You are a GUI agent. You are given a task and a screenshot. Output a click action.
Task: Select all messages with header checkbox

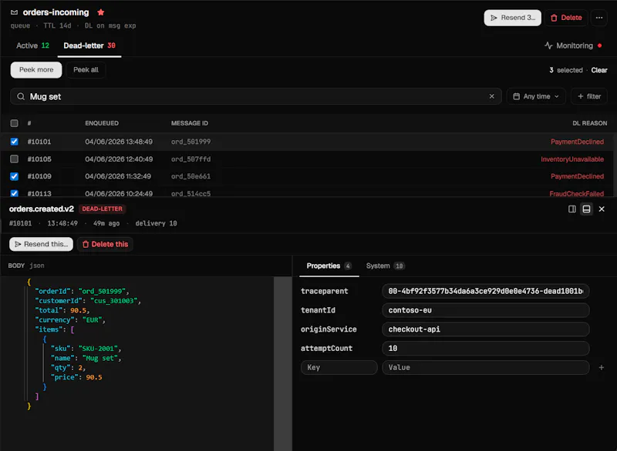click(x=14, y=123)
